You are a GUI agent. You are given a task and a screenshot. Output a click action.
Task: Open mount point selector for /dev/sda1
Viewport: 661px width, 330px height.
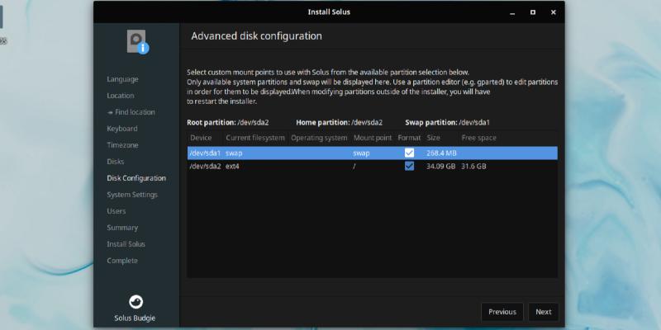(x=372, y=153)
